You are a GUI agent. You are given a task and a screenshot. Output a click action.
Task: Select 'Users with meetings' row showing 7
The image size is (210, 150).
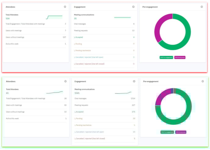tap(36, 31)
